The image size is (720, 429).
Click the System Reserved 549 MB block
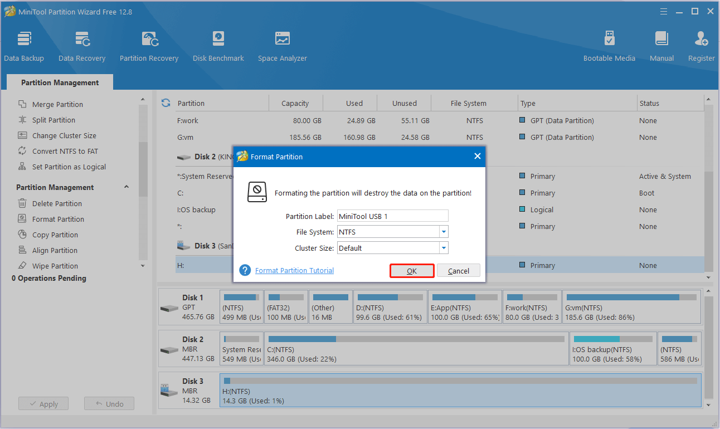pyautogui.click(x=241, y=349)
